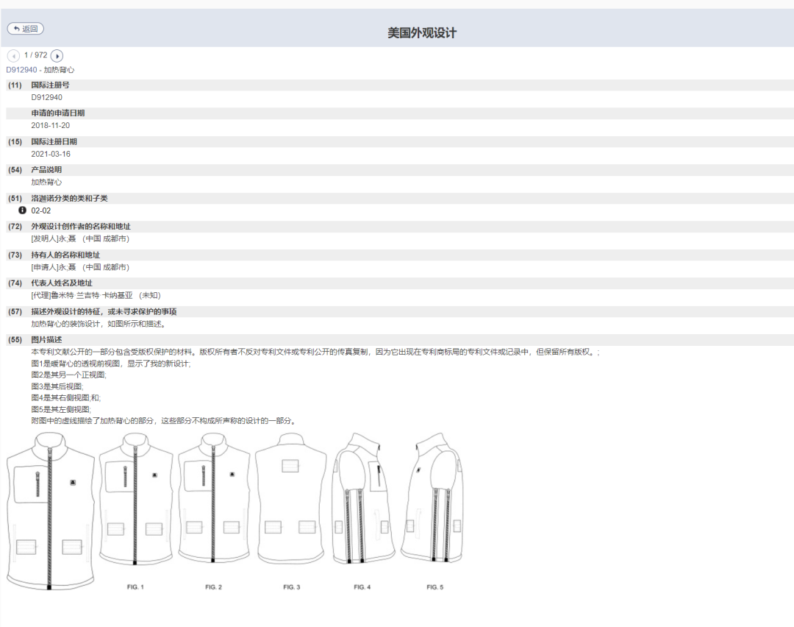Select the FIG. 1 caption label

click(135, 587)
